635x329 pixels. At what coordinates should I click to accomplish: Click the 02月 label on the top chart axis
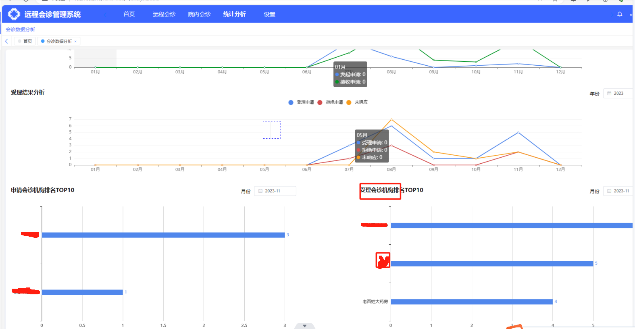click(137, 72)
